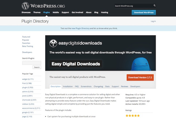Viewport: 176px width, 118px height.
Task: Open the Support item in top navigation
Action: 65,12
